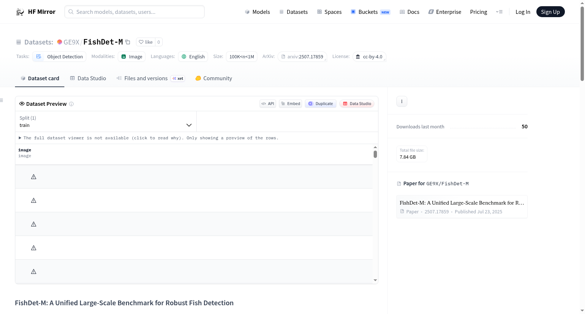Click the eye icon next to Dataset Preview
The image size is (585, 314).
pos(22,104)
